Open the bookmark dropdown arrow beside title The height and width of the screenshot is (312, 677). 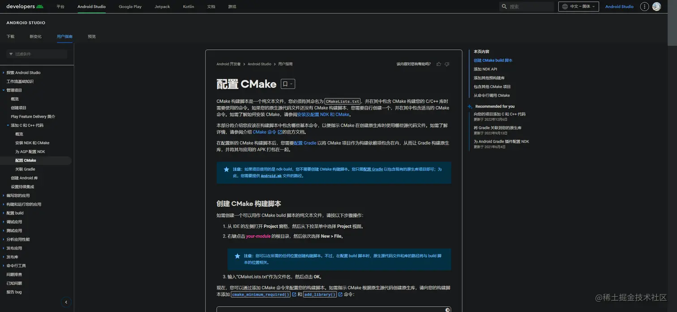point(291,84)
